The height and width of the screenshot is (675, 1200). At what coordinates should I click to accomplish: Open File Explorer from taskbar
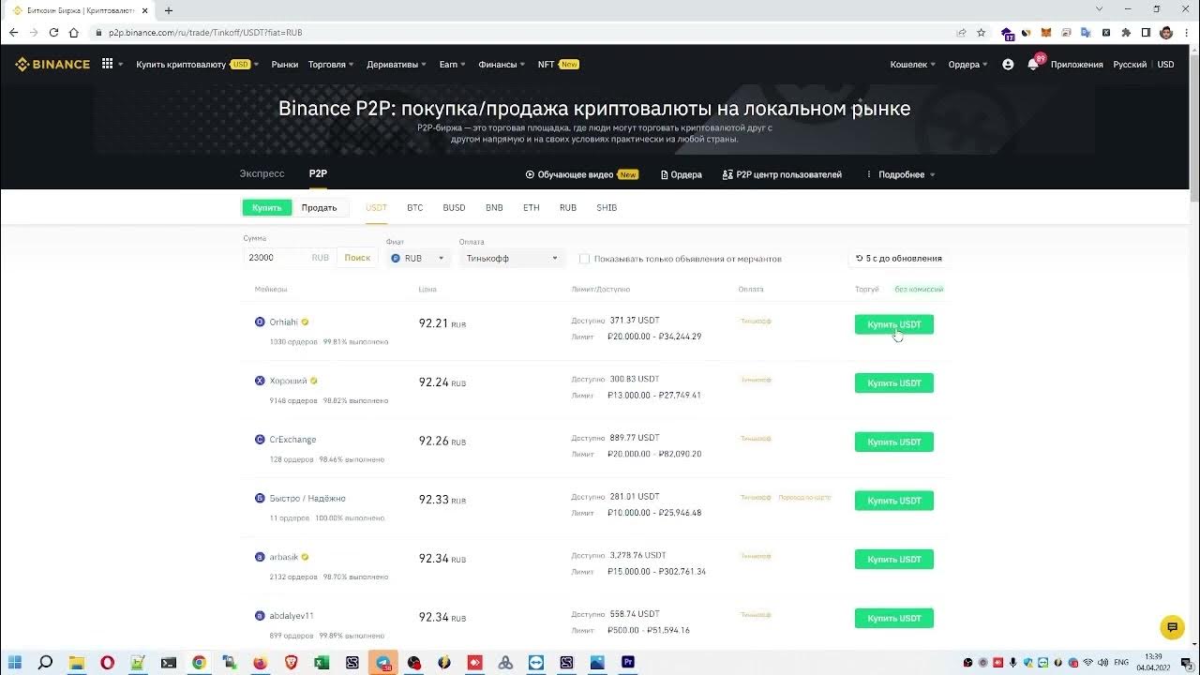click(77, 662)
